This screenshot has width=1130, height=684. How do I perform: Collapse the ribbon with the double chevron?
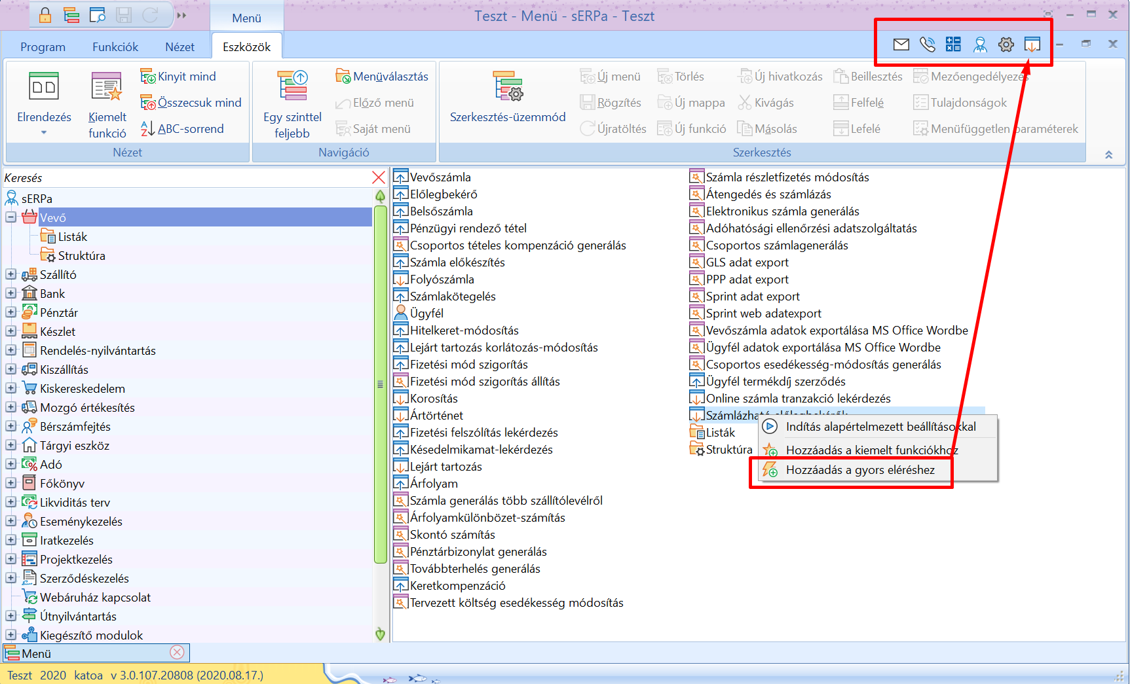click(1108, 155)
